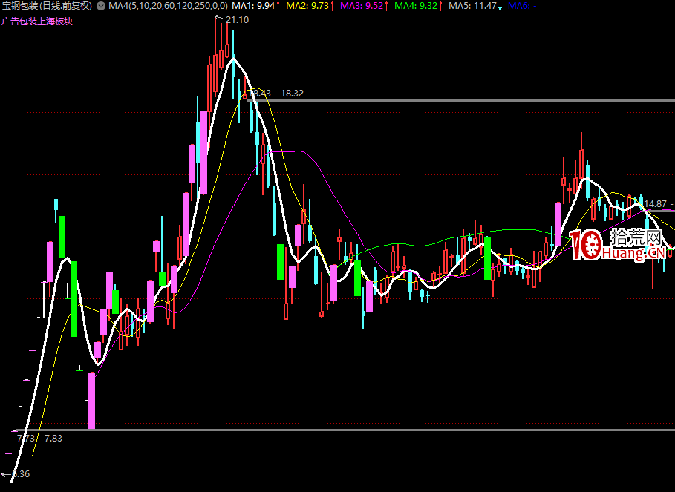Screen dimensions: 675x492
Task: Click the 宝钢包装 daily chart title
Action: click(47, 6)
